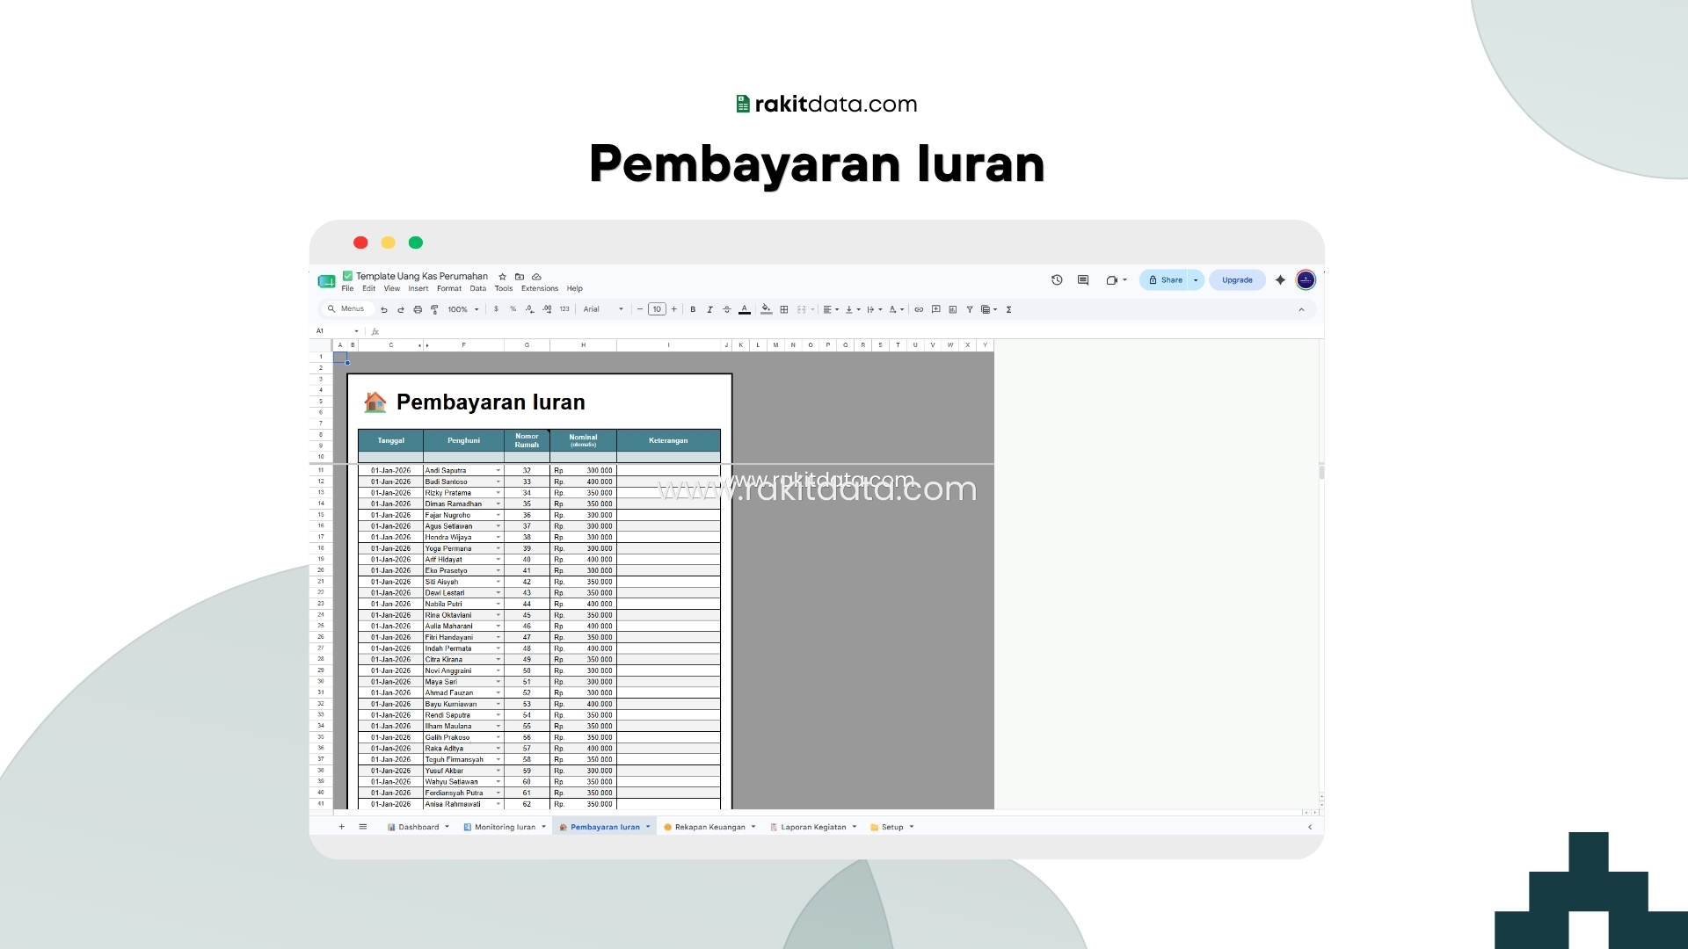1688x949 pixels.
Task: Switch to the Setup sheet tab
Action: (892, 827)
